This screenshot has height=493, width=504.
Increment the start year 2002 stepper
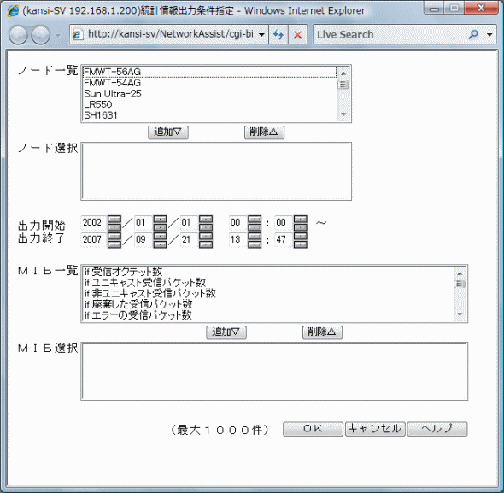click(x=114, y=220)
